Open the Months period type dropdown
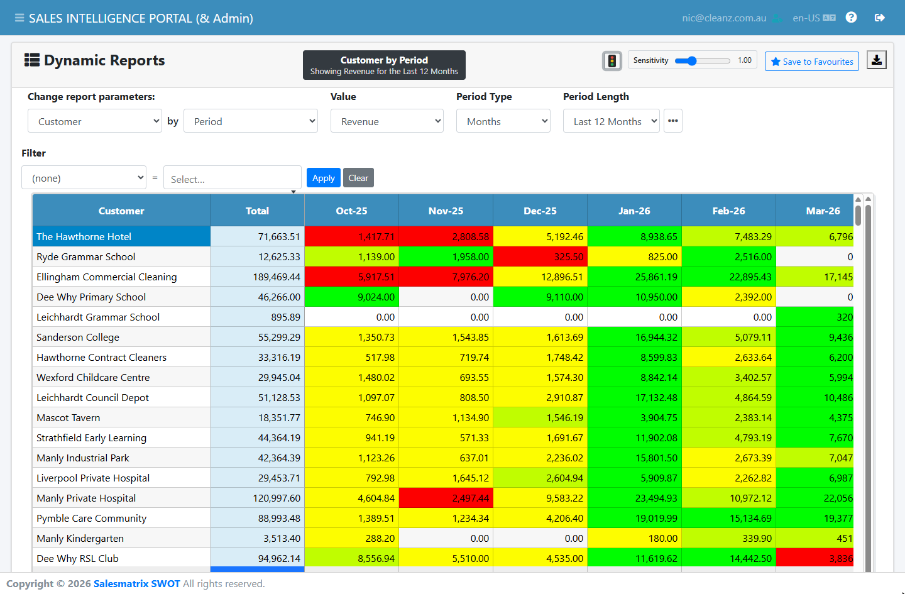 pyautogui.click(x=503, y=121)
